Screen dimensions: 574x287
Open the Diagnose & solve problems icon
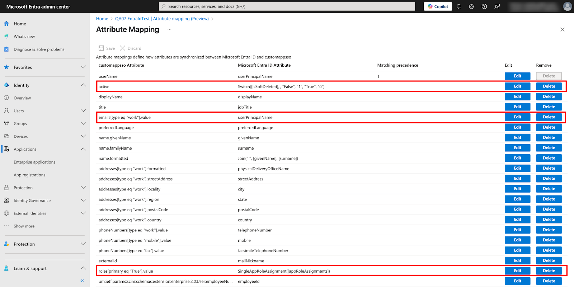pyautogui.click(x=6, y=50)
